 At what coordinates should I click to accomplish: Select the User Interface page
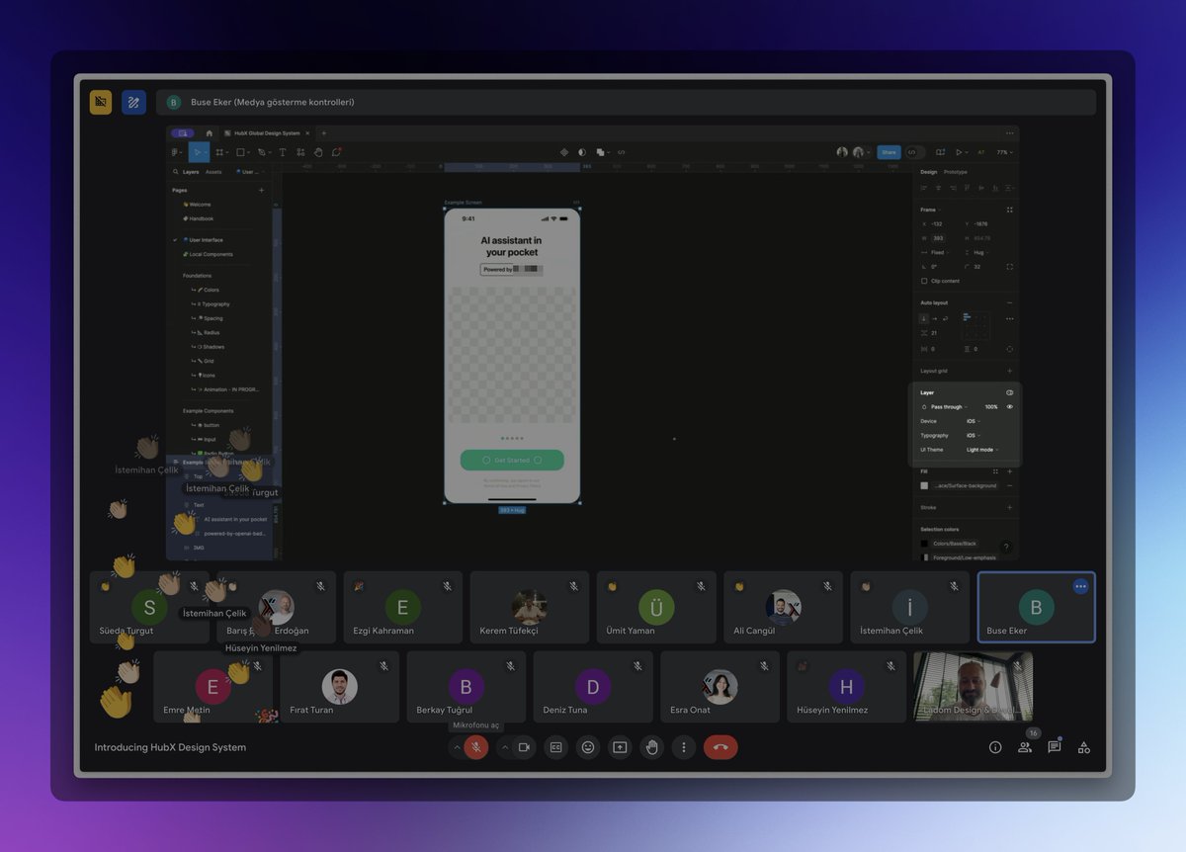(205, 240)
